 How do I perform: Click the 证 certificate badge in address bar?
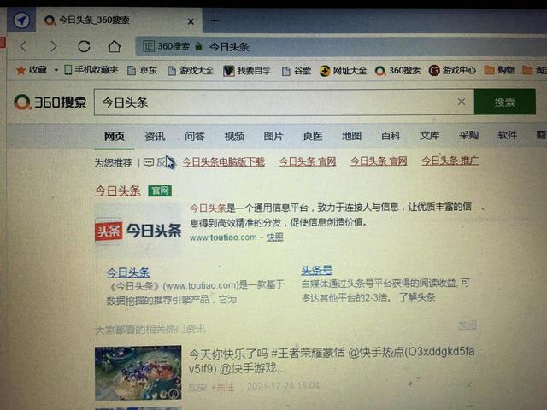pos(149,46)
